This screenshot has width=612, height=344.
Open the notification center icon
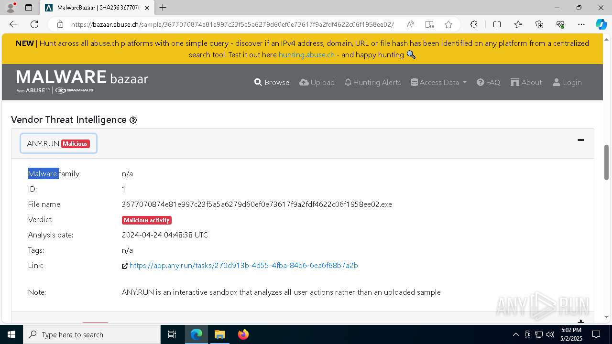[596, 334]
